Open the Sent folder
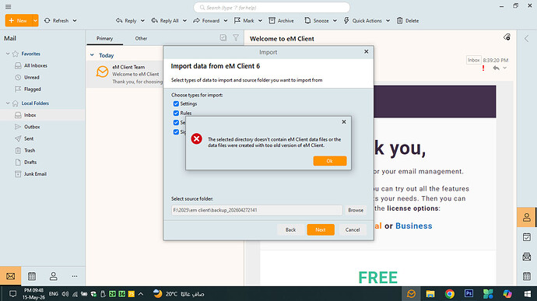The image size is (537, 301). pos(29,138)
